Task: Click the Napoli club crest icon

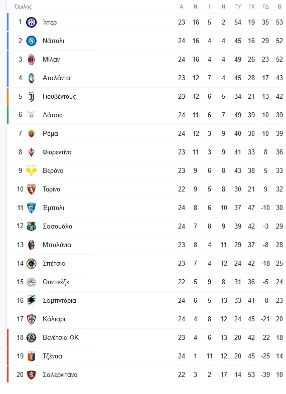Action: coord(31,41)
